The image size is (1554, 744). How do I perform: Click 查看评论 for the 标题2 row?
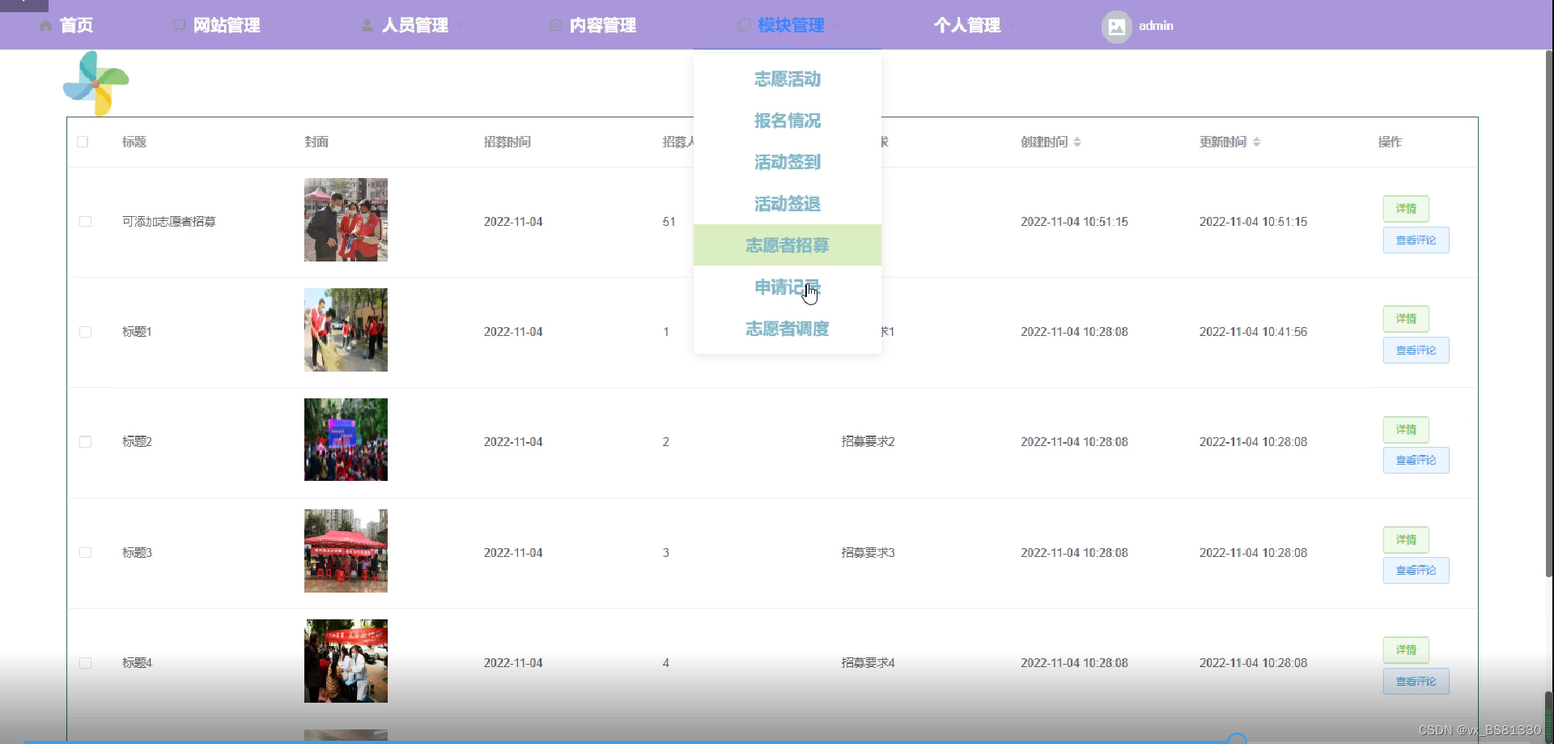(x=1416, y=460)
